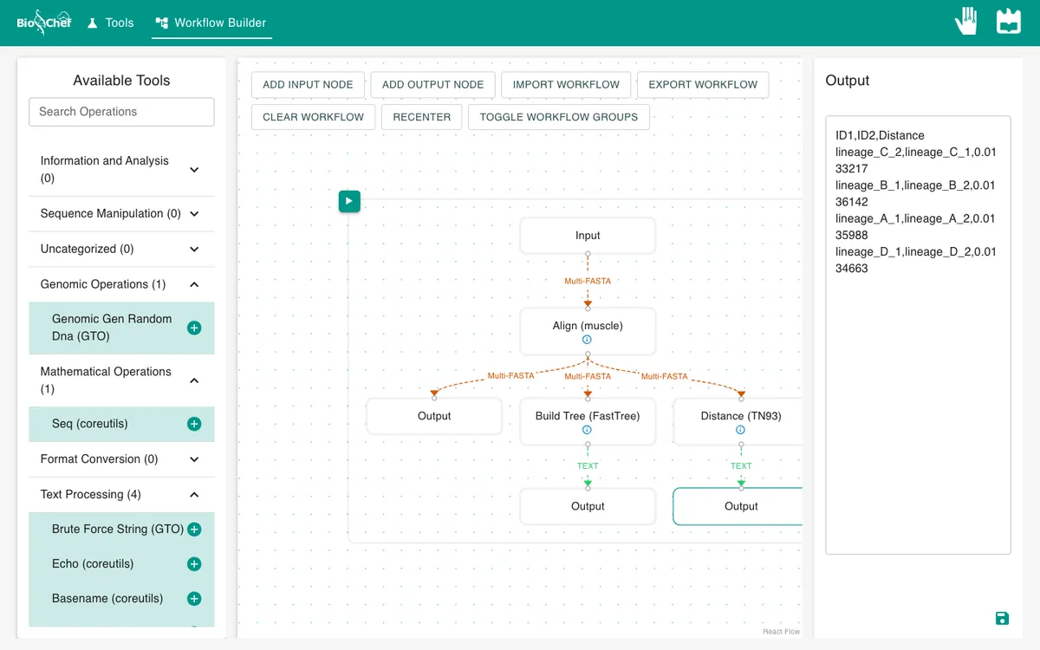The width and height of the screenshot is (1040, 650).
Task: Select the Input node
Action: (x=588, y=236)
